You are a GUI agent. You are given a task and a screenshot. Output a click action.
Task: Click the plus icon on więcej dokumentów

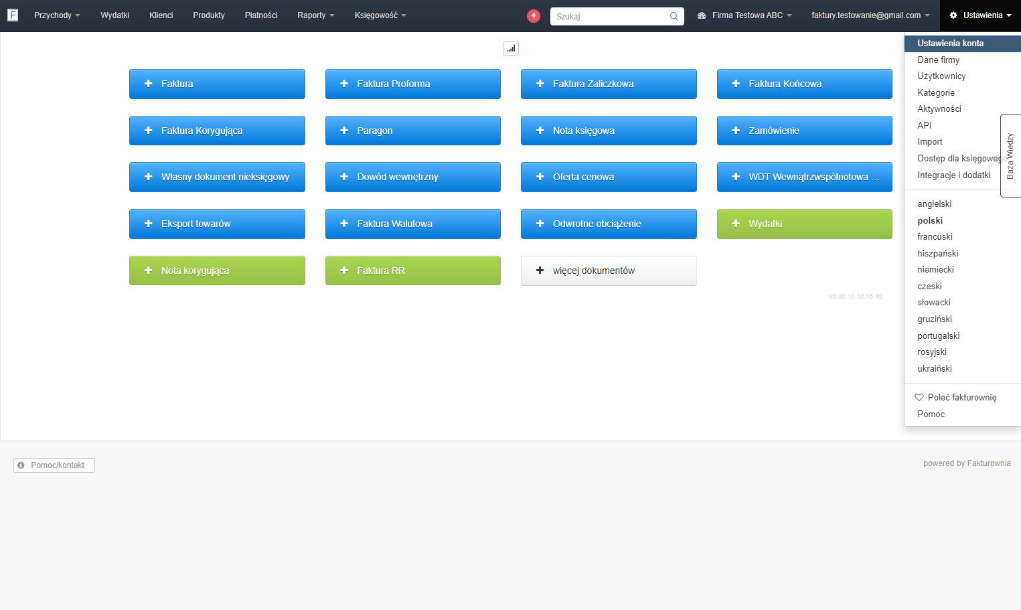[x=540, y=271]
